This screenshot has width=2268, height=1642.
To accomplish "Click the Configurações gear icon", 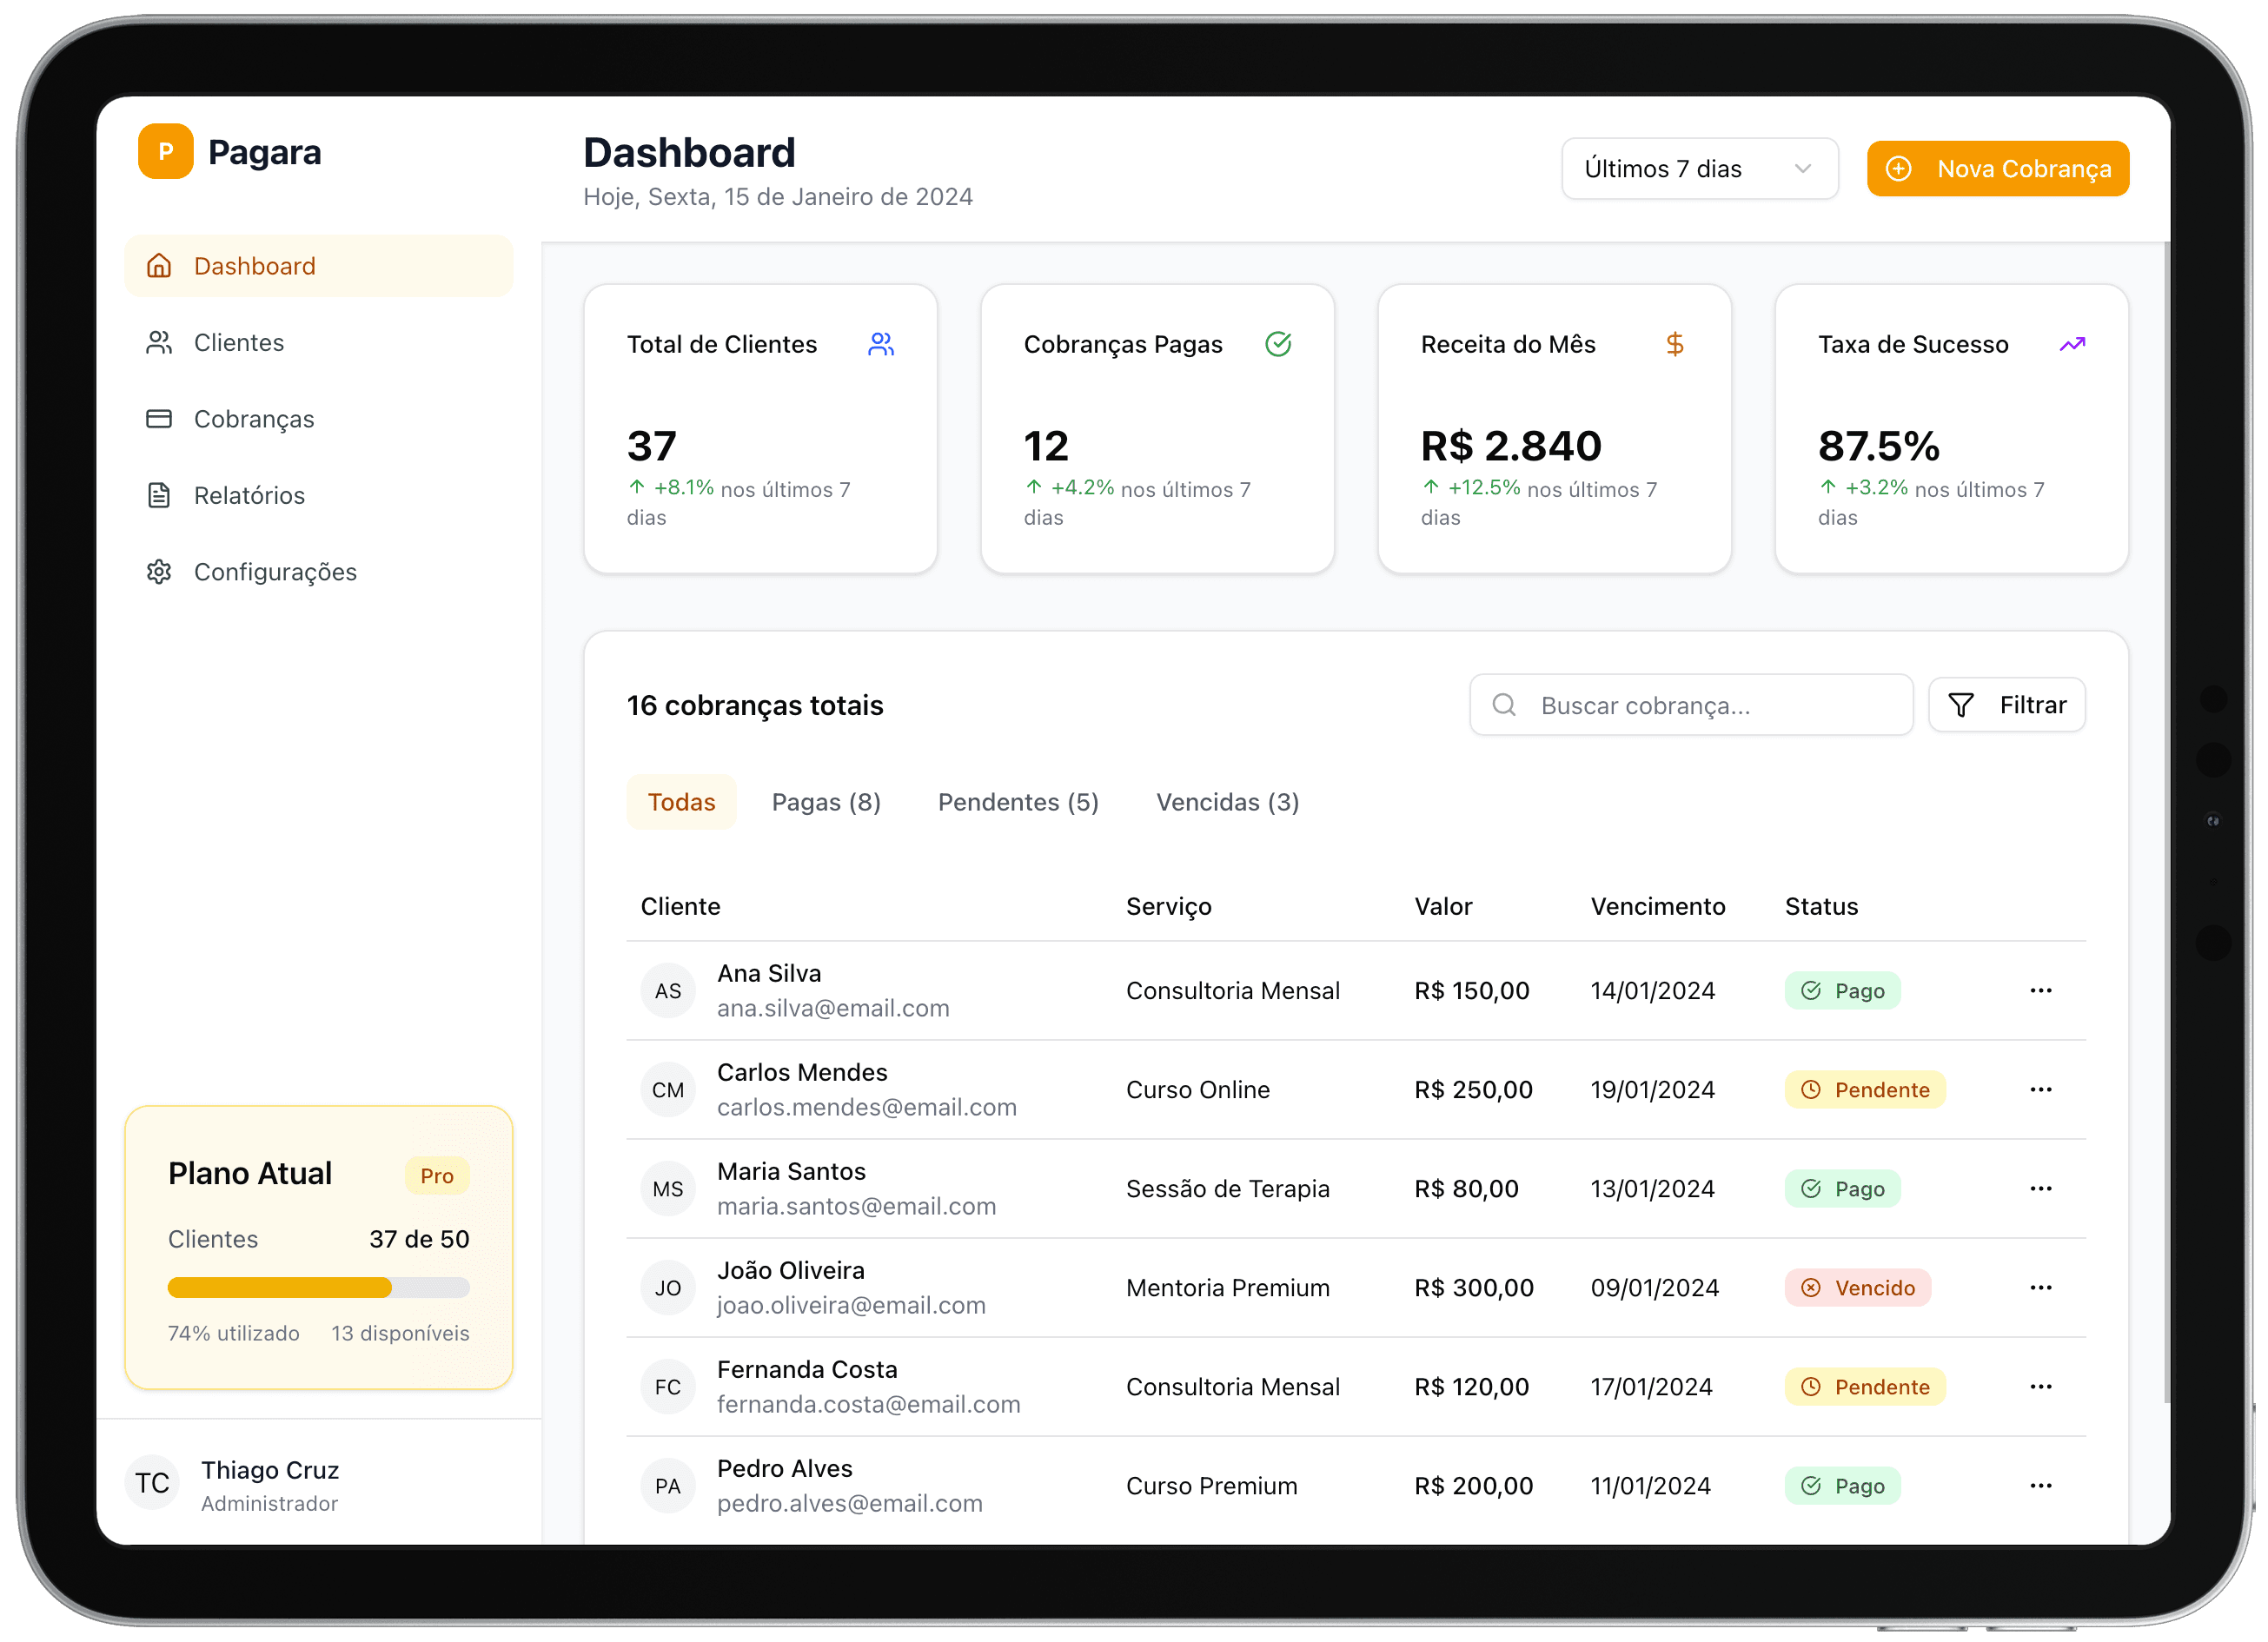I will click(x=160, y=571).
